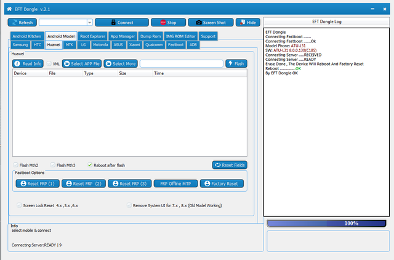Close the EFT Dongle window
The width and height of the screenshot is (394, 260).
[385, 9]
